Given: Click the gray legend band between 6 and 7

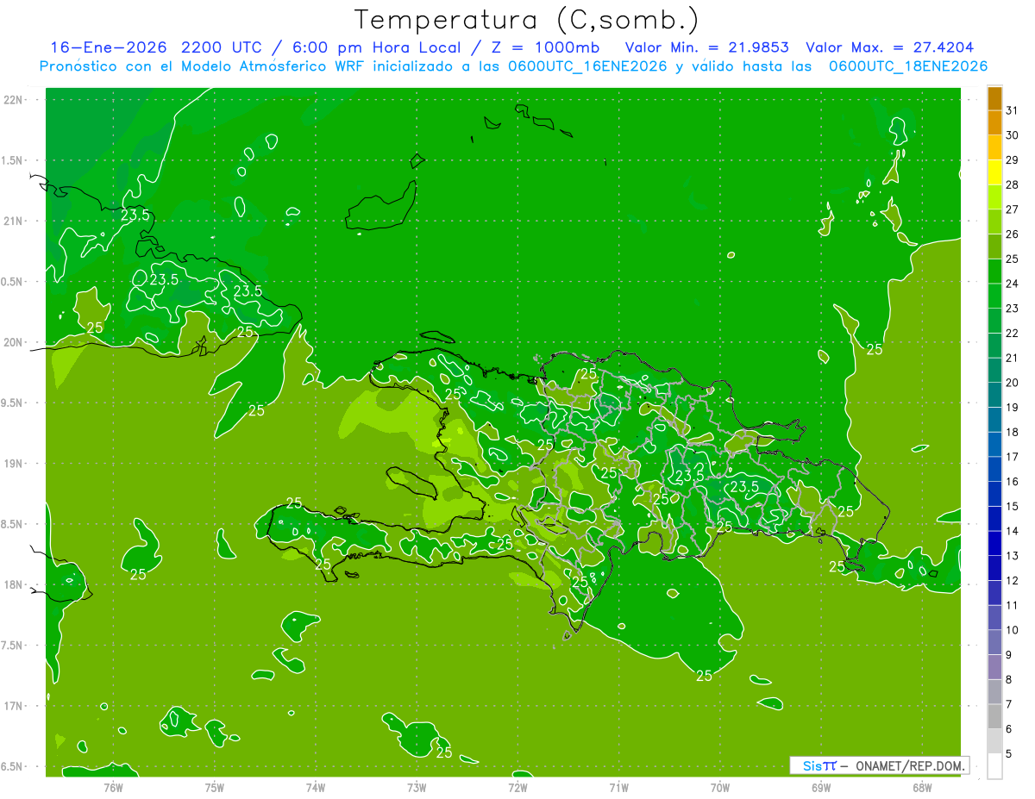Looking at the screenshot, I should click(994, 717).
